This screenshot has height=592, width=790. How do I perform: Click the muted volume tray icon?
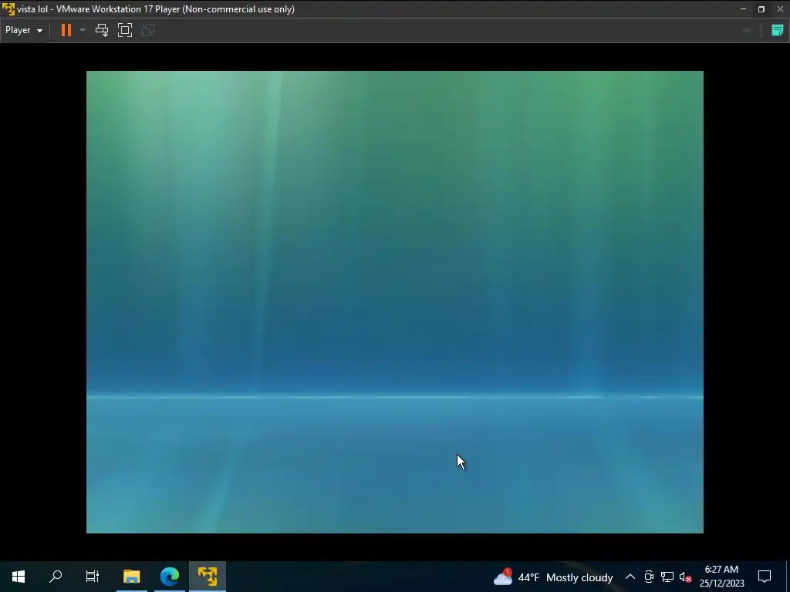pos(685,577)
